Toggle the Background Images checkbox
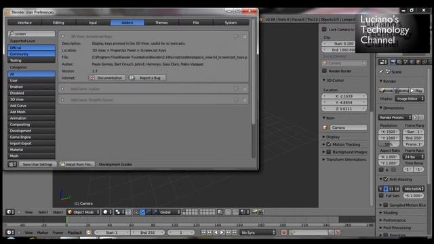Screen dimensions: 434x244 [x=329, y=152]
